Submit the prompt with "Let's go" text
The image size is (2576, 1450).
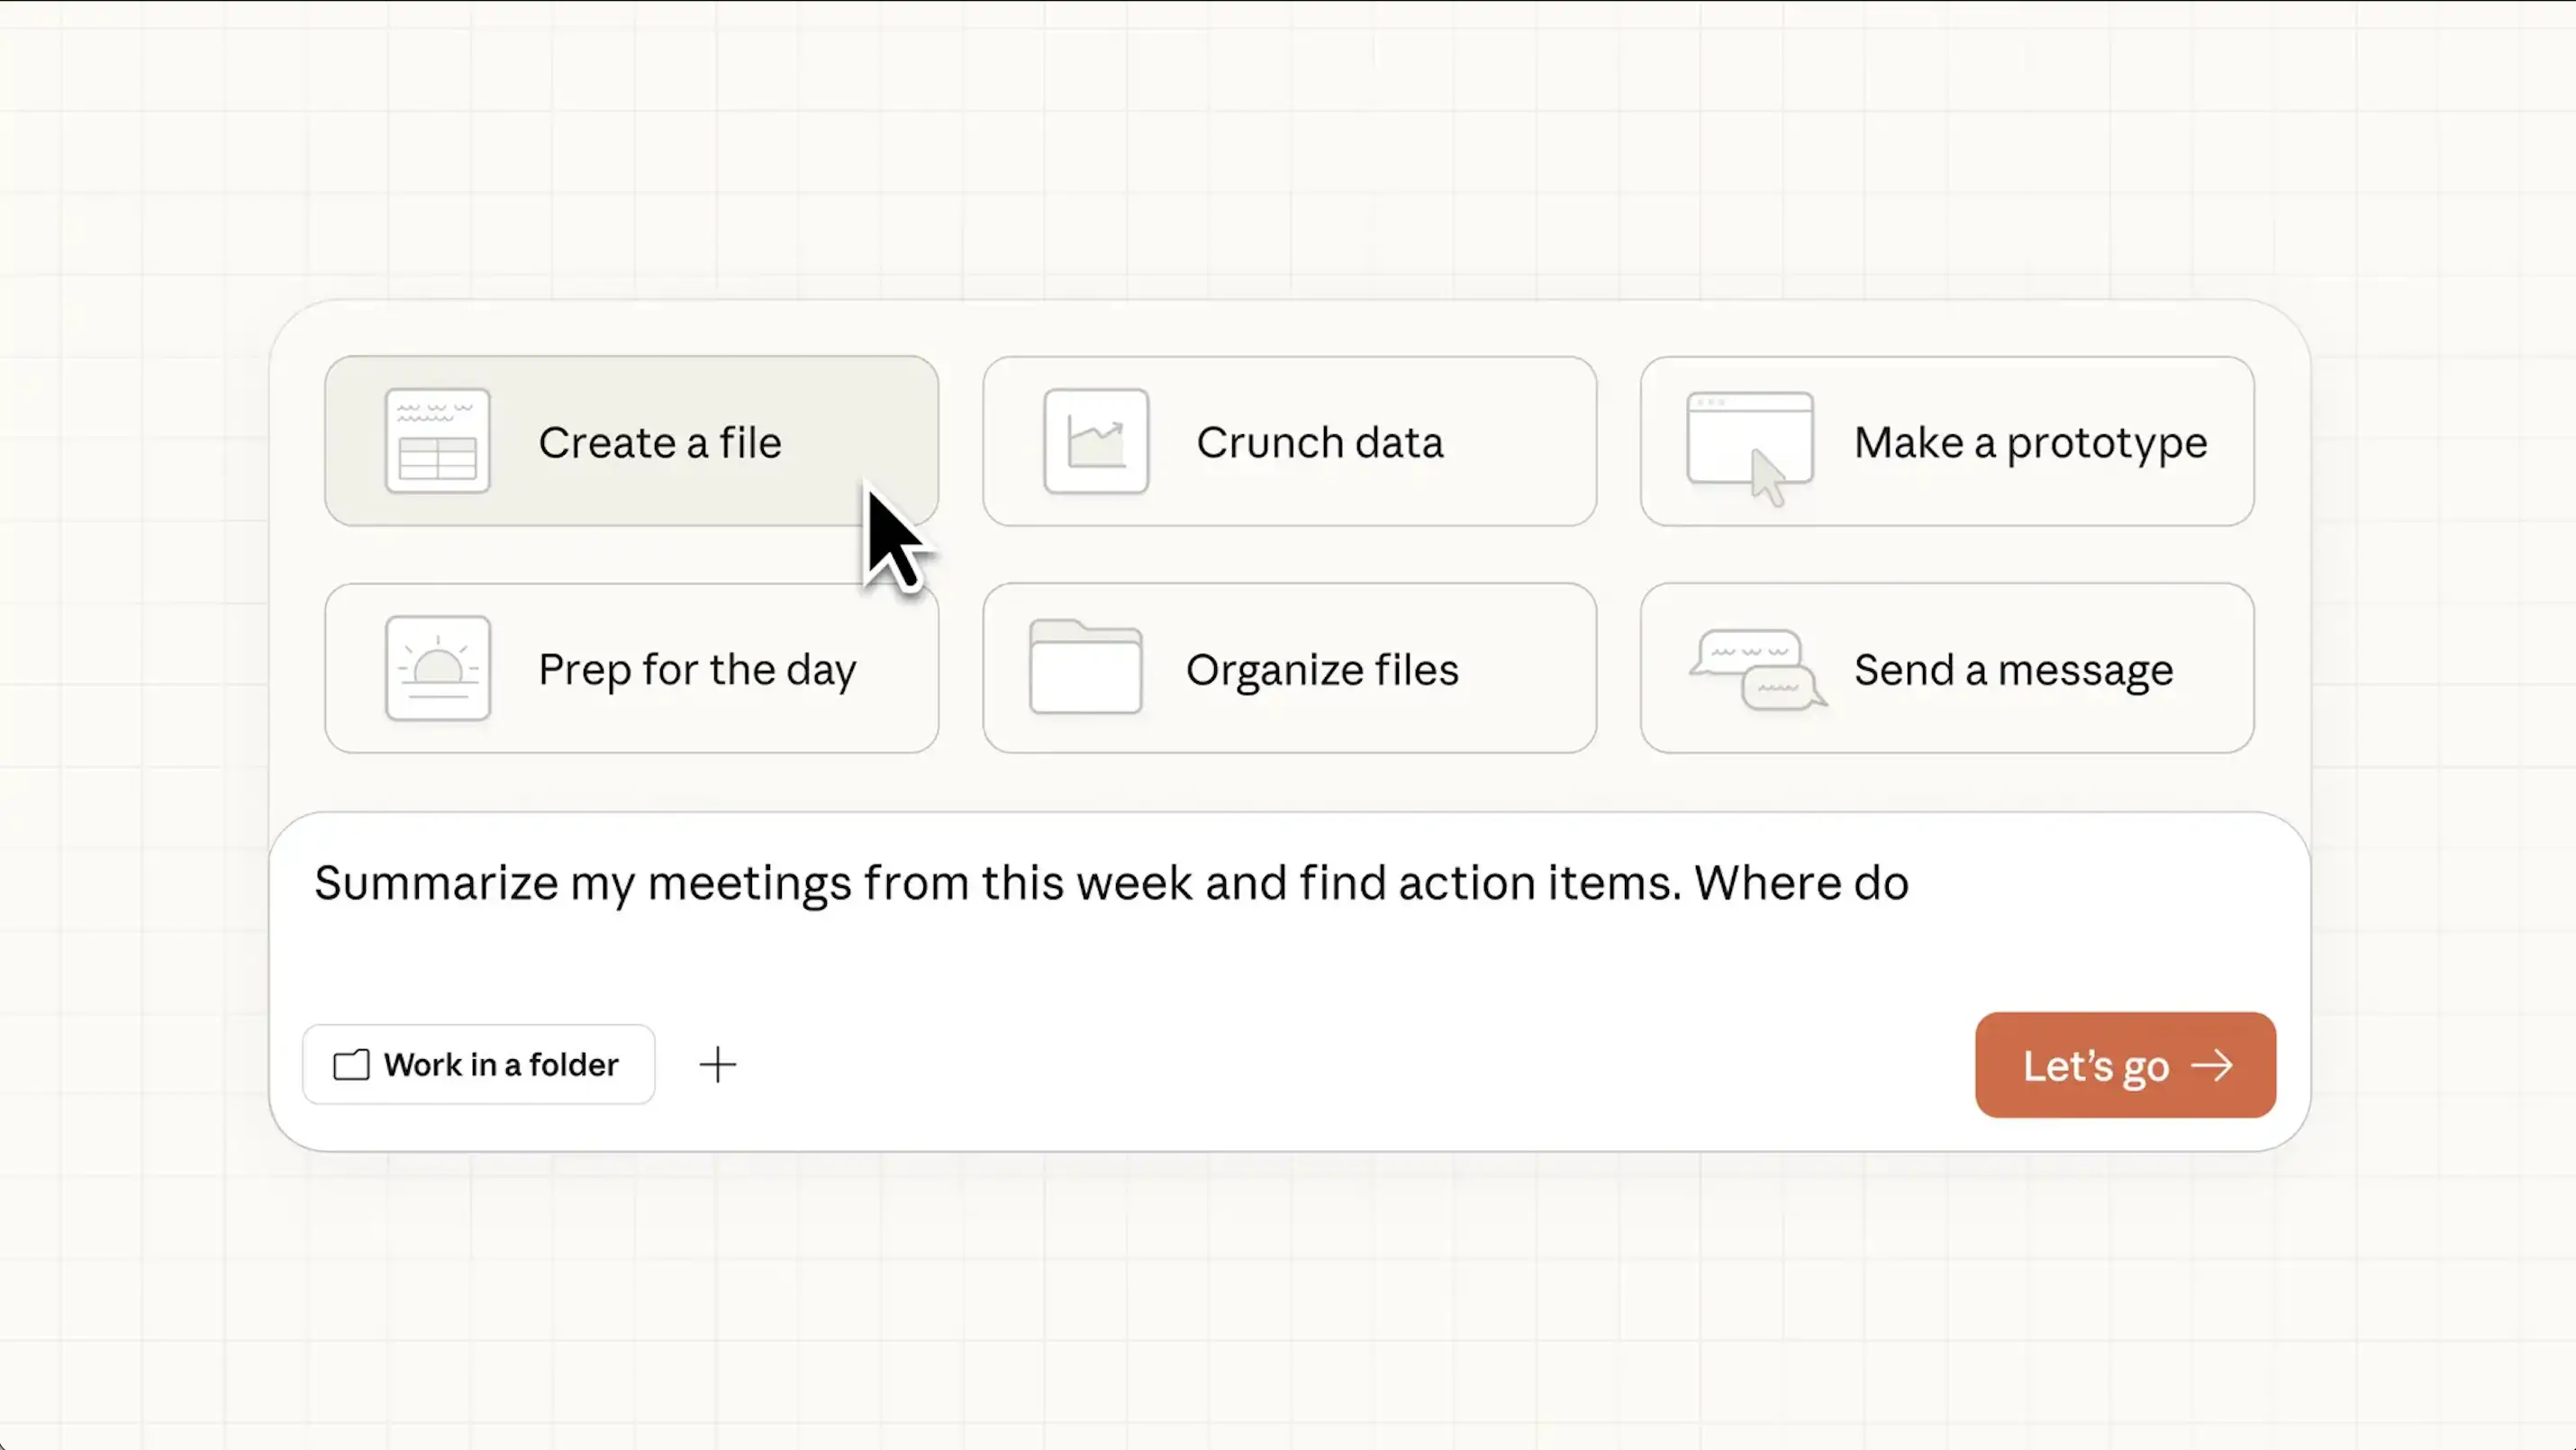point(2096,1066)
